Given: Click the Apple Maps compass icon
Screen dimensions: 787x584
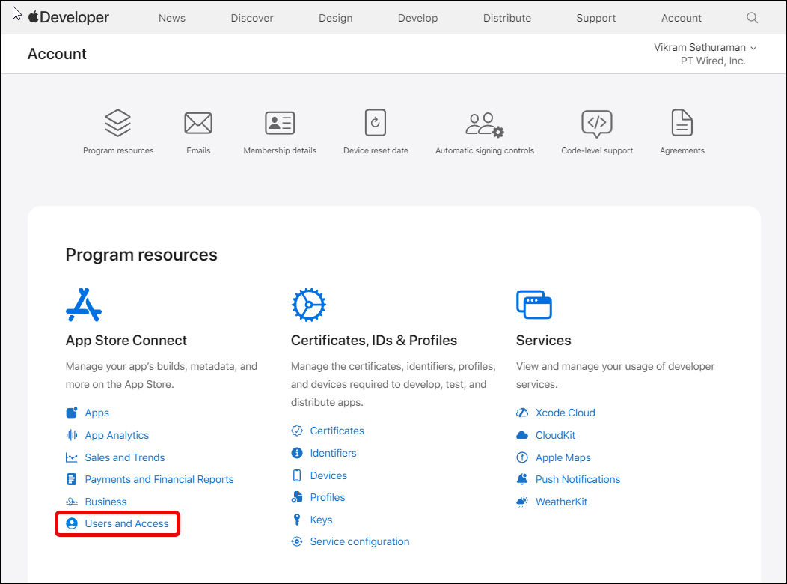Looking at the screenshot, I should (522, 457).
